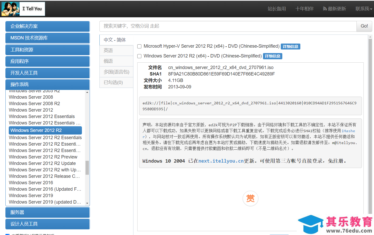This screenshot has height=235, width=374.
Task: Select Windows Server 2016 entry
Action: click(31, 183)
